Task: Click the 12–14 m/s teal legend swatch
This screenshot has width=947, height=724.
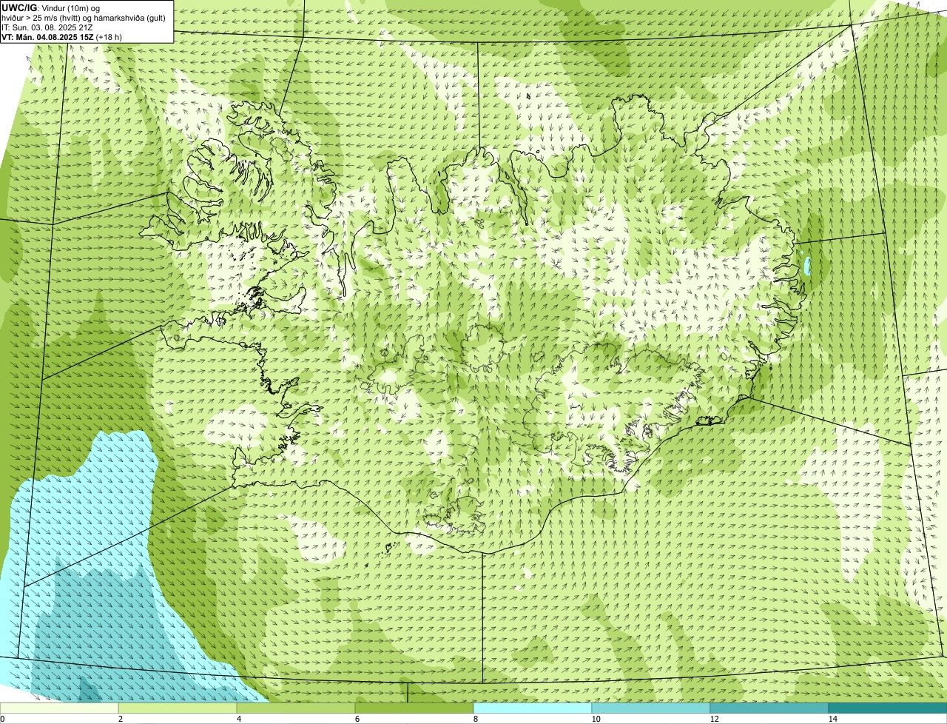Action: tap(769, 708)
